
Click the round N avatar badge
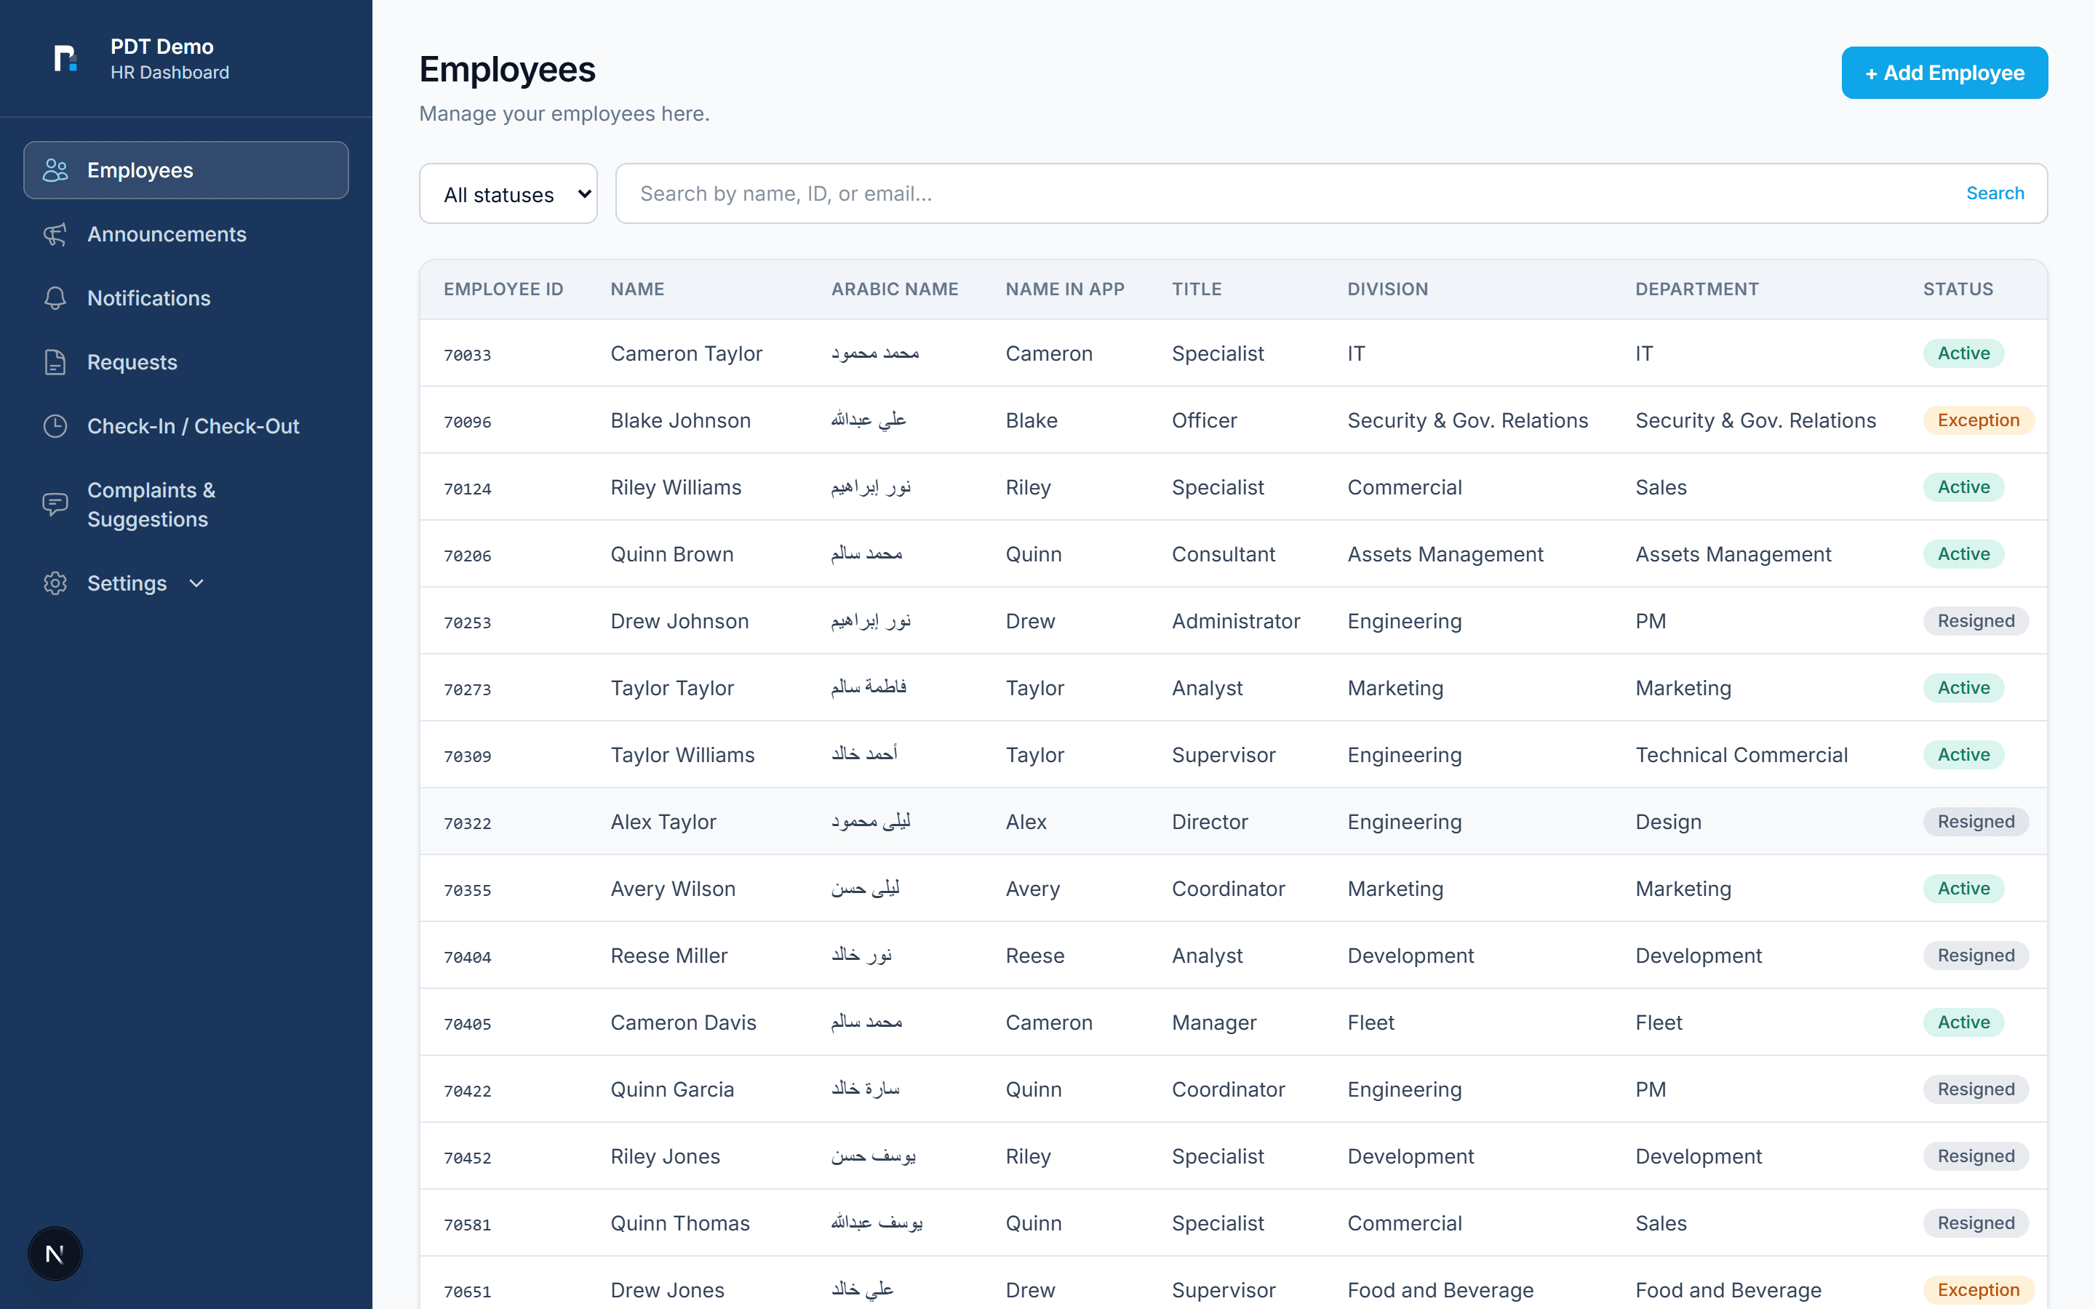[55, 1254]
